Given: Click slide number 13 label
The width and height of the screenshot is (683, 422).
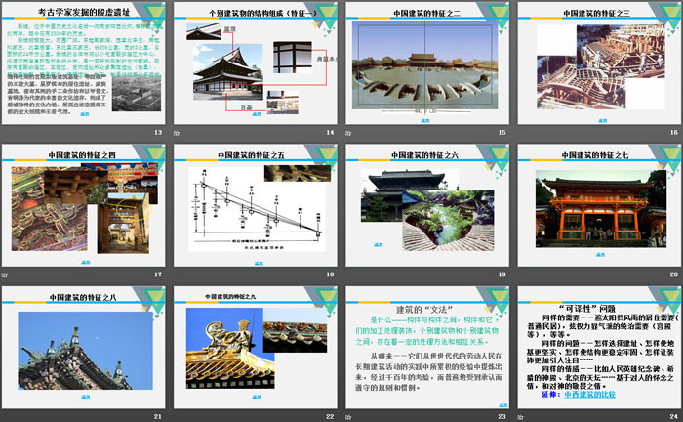Looking at the screenshot, I should [158, 132].
